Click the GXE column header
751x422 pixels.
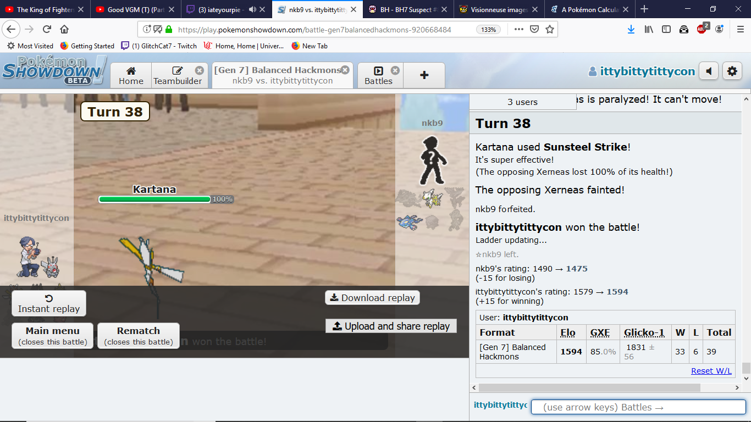coord(600,332)
